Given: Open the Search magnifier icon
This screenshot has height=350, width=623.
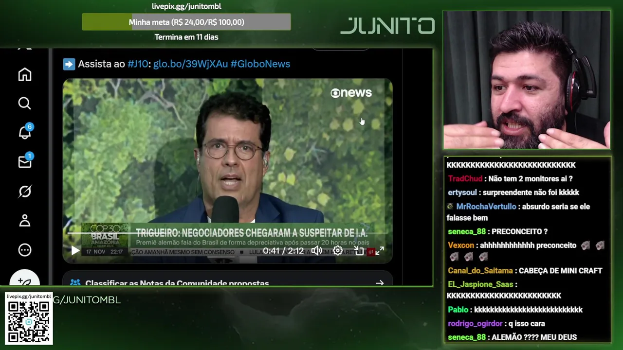Looking at the screenshot, I should tap(25, 104).
